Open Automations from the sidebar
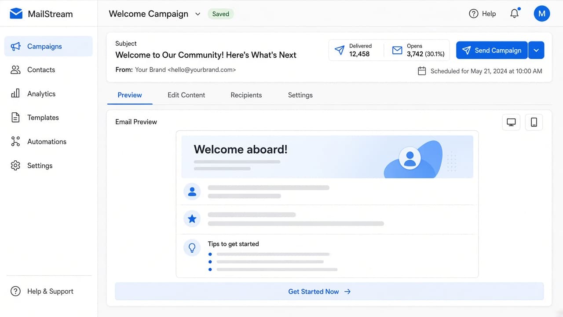563x317 pixels. click(x=48, y=141)
